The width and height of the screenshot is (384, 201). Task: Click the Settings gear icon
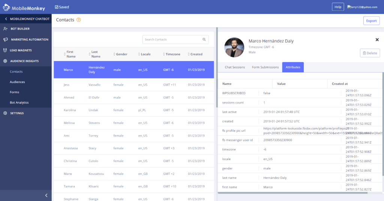[x=5, y=113]
